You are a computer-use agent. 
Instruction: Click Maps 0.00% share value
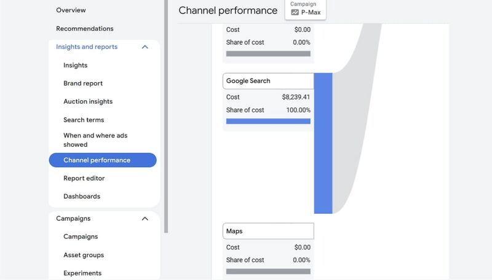click(x=301, y=260)
